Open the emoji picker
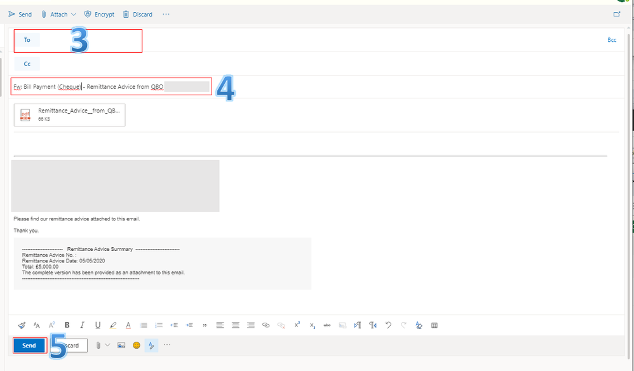634x371 pixels. (136, 345)
